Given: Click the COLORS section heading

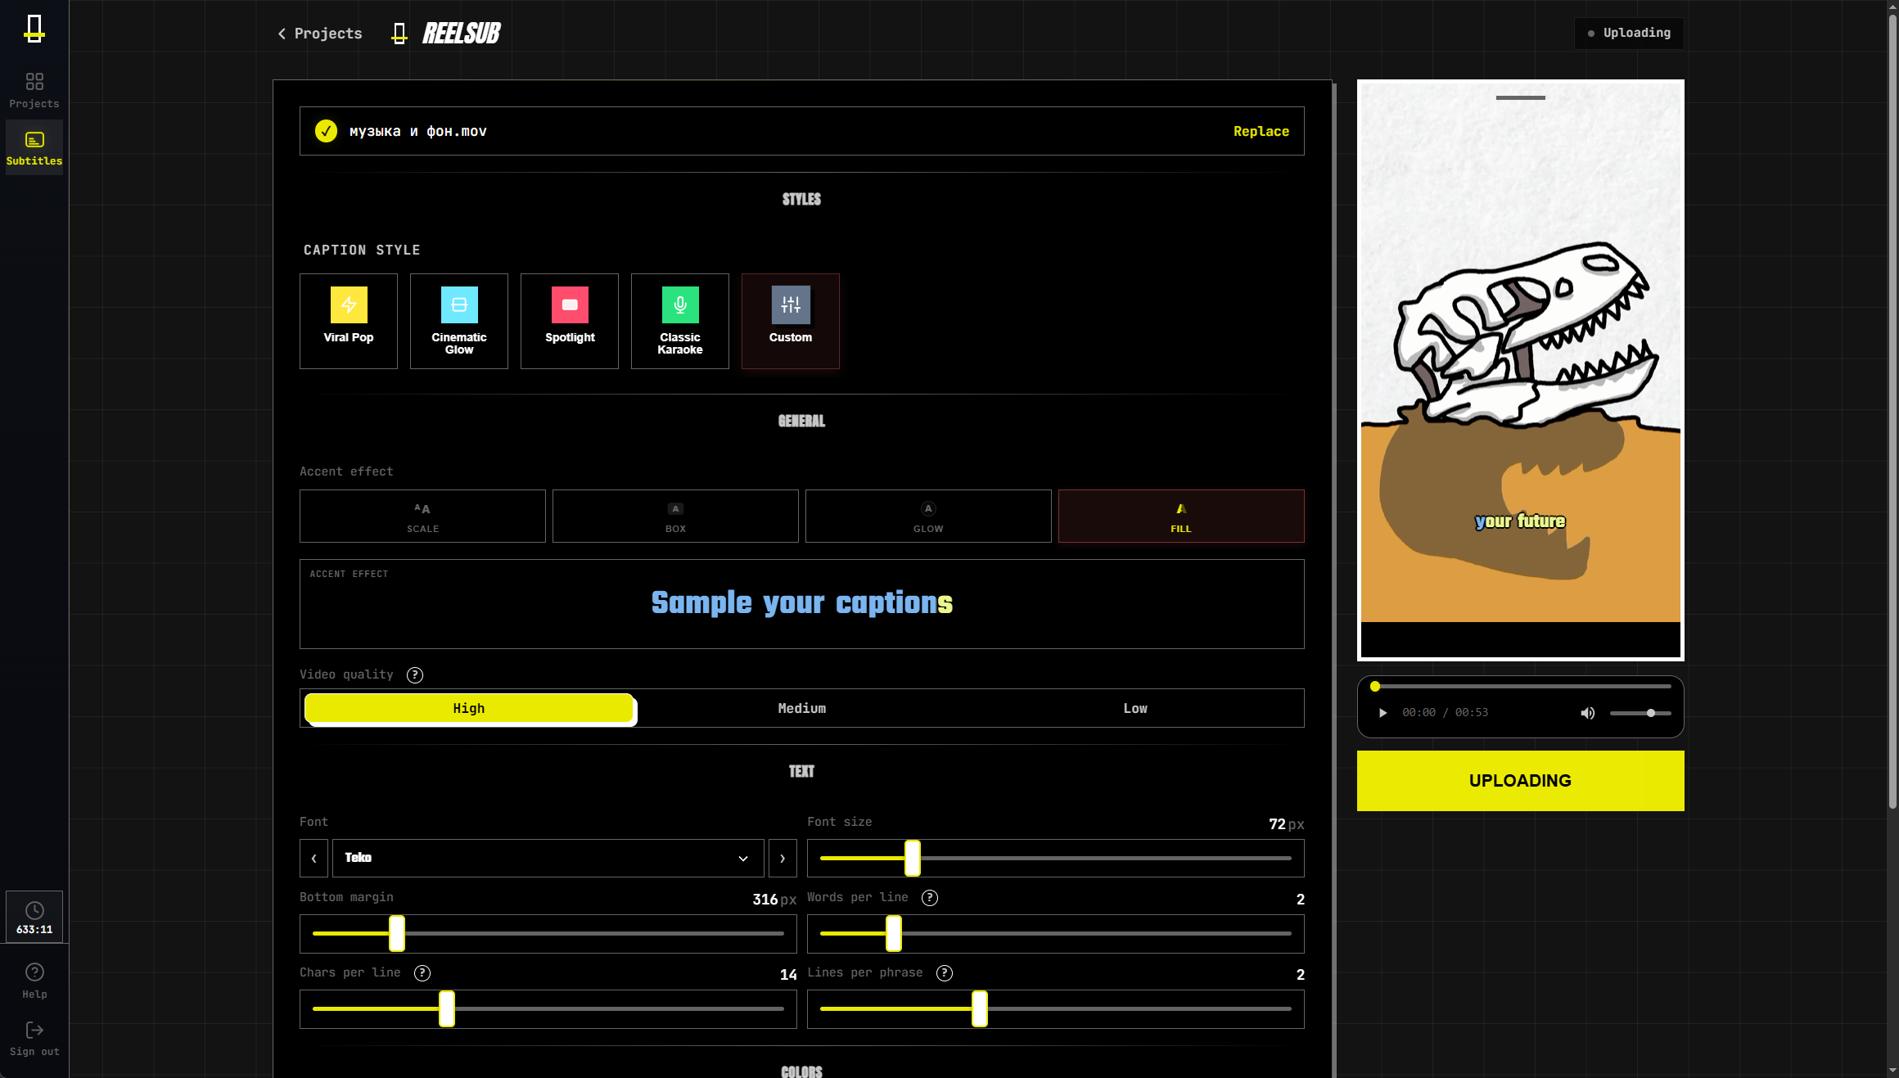Looking at the screenshot, I should click(x=802, y=1071).
